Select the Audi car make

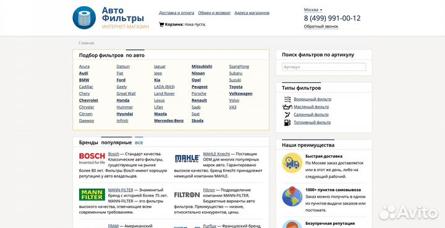click(83, 73)
